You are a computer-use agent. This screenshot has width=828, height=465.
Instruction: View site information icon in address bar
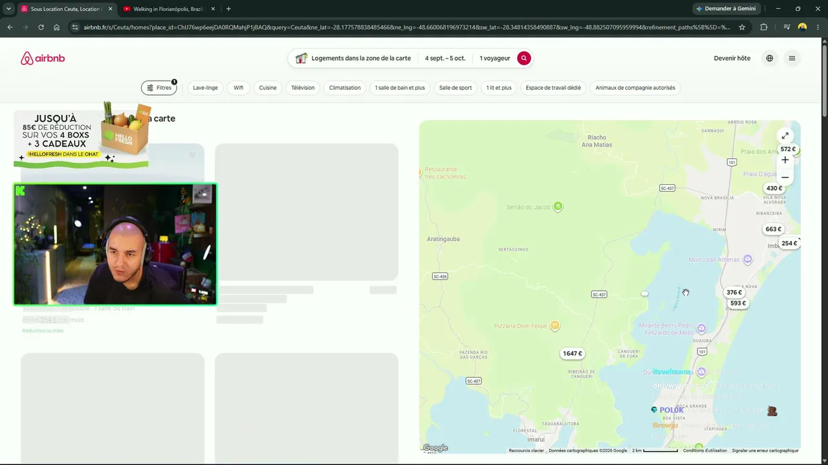coord(75,27)
